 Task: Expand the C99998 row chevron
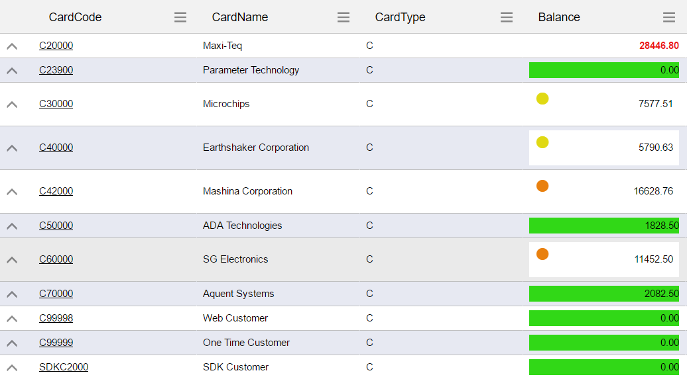point(12,319)
